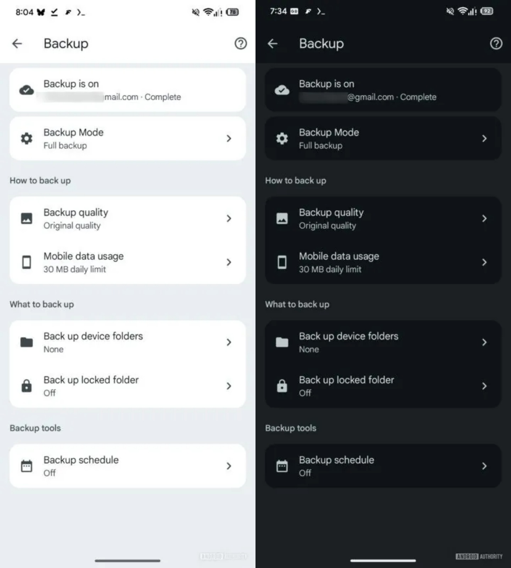Tap 'Backup tools' header in dark screen
The width and height of the screenshot is (511, 568).
[x=291, y=428]
